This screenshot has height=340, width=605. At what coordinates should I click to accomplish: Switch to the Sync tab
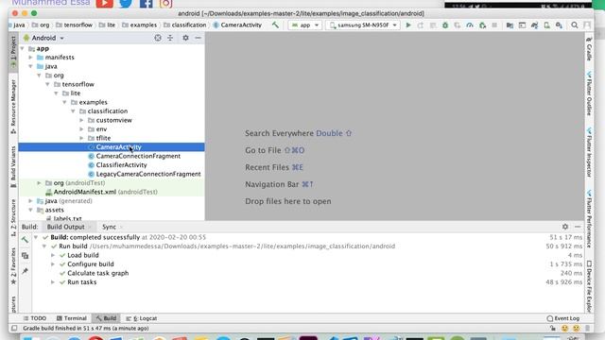click(110, 227)
